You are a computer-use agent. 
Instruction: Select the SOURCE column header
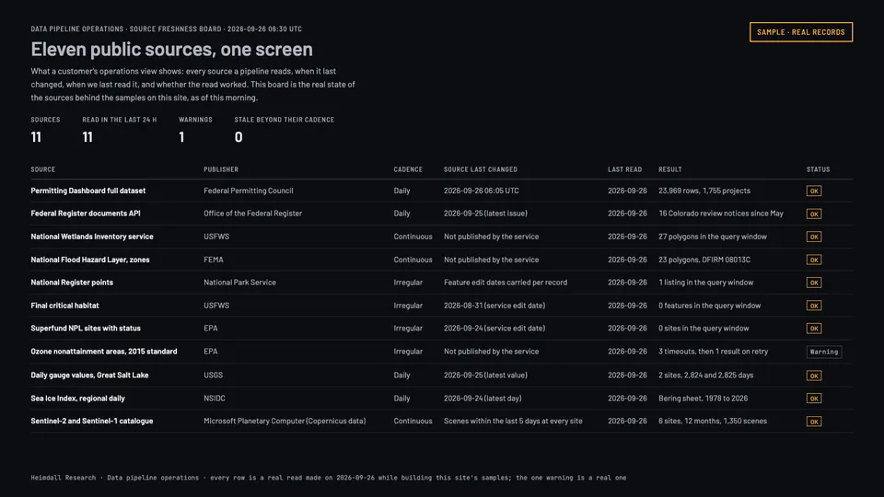tap(43, 169)
